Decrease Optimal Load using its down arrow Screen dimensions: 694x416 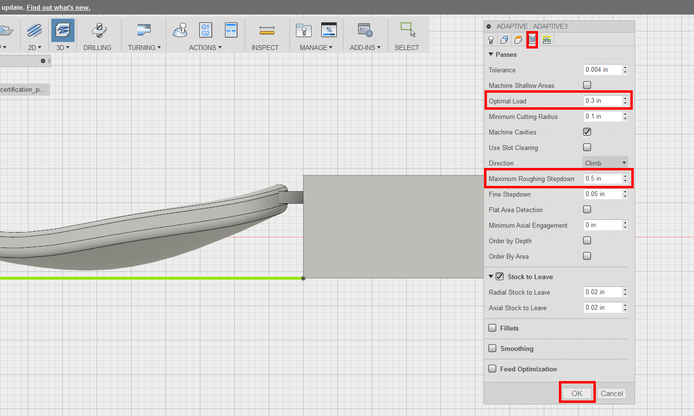(x=625, y=103)
